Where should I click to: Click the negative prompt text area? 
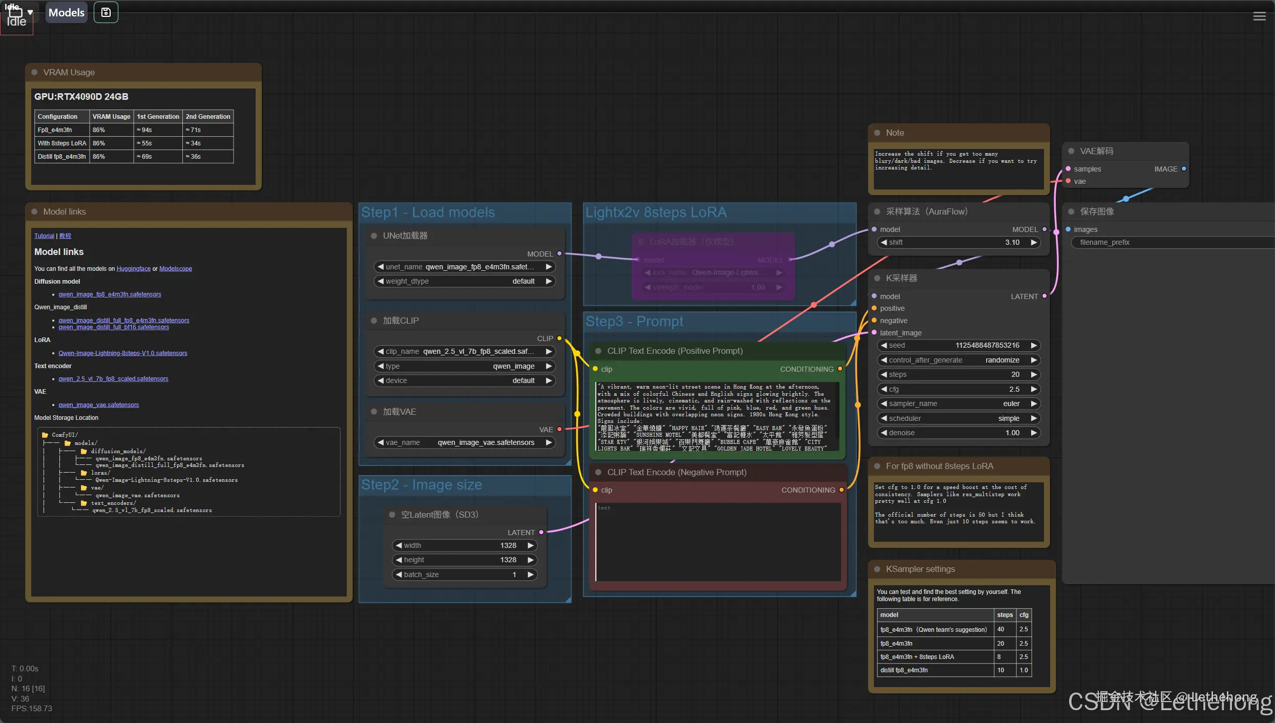(717, 542)
